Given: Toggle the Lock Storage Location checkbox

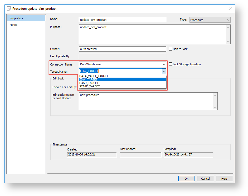Looking at the screenshot, I should tap(171, 64).
